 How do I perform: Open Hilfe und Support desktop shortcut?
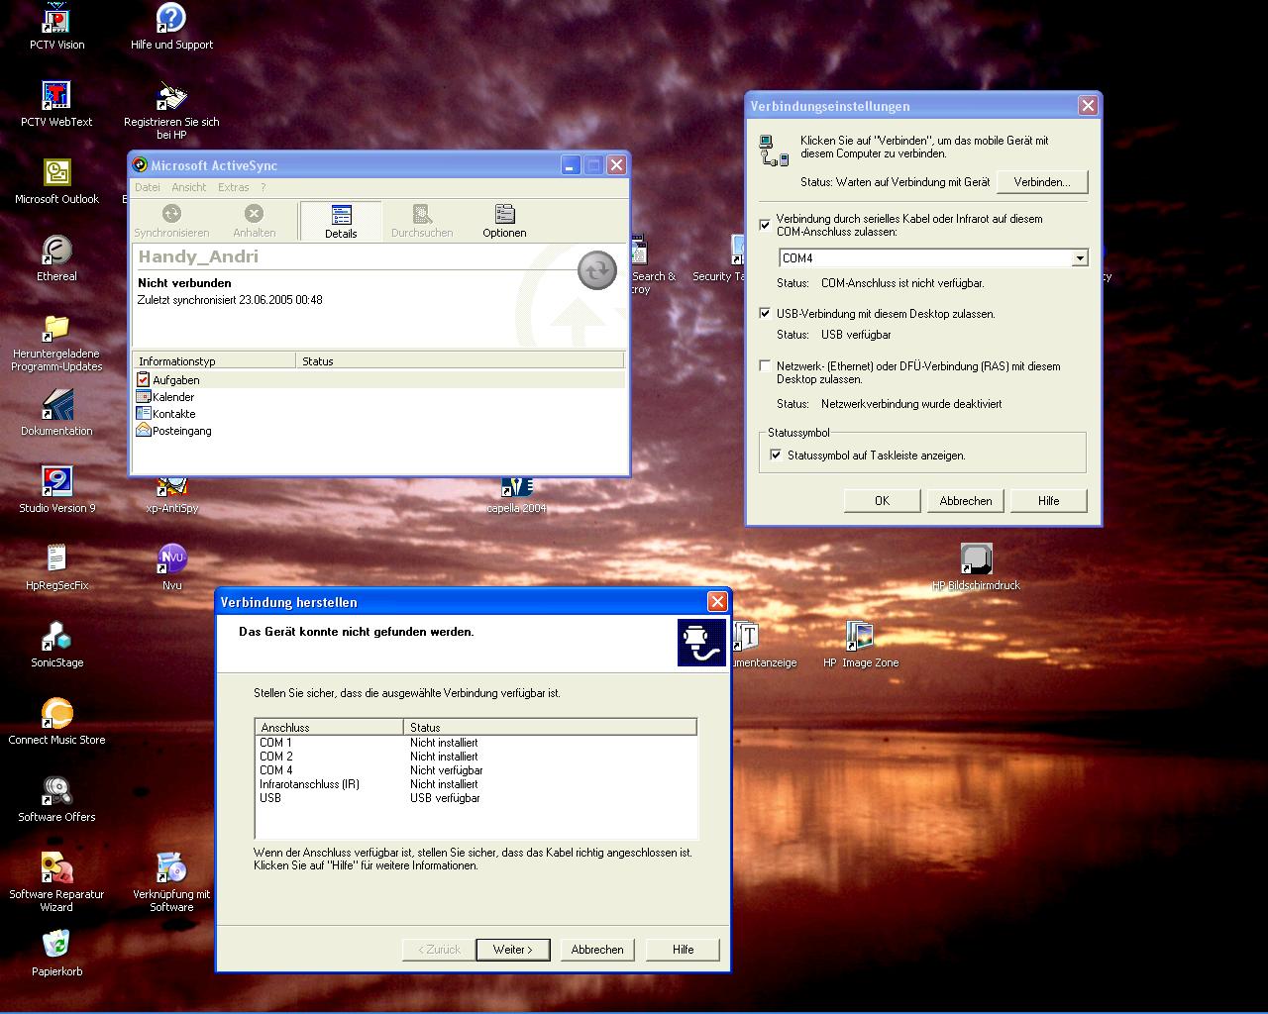[171, 27]
